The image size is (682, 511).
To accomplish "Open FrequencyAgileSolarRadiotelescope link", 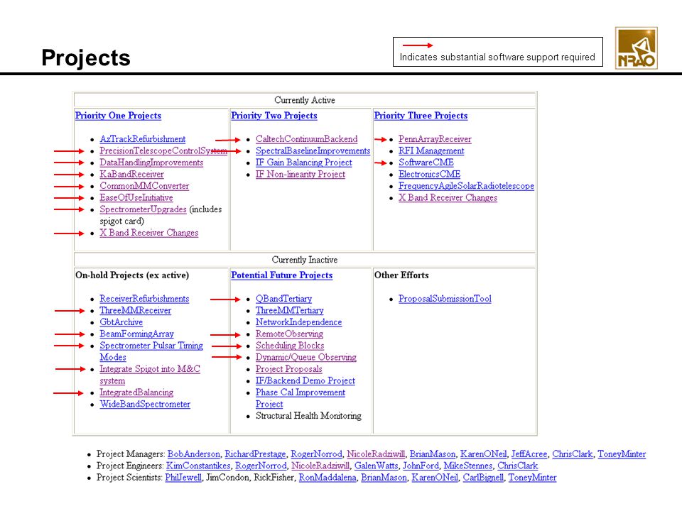I will tap(466, 186).
